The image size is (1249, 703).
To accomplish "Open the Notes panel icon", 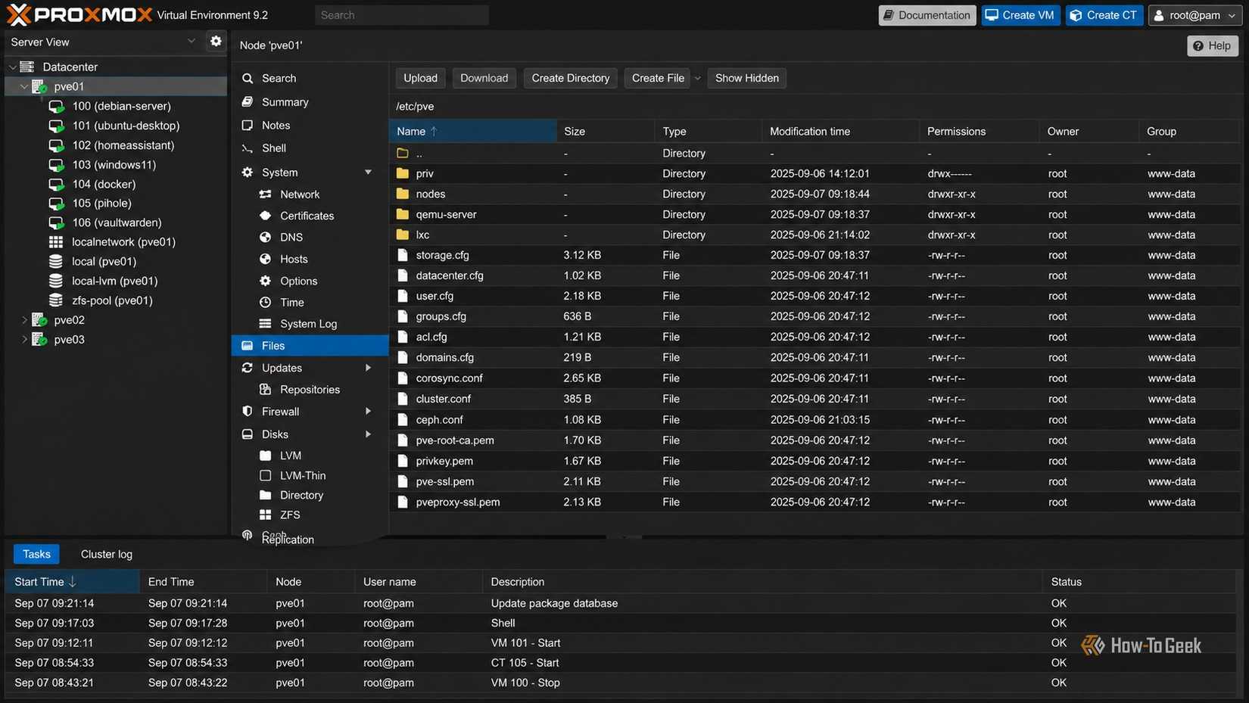I will coord(247,126).
